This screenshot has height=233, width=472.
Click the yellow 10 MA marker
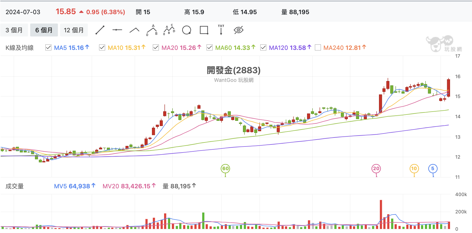click(x=414, y=169)
